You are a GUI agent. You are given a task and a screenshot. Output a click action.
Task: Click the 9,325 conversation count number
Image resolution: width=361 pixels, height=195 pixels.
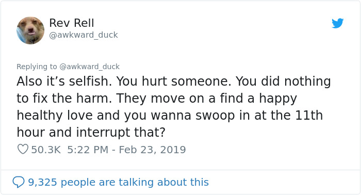pos(42,182)
